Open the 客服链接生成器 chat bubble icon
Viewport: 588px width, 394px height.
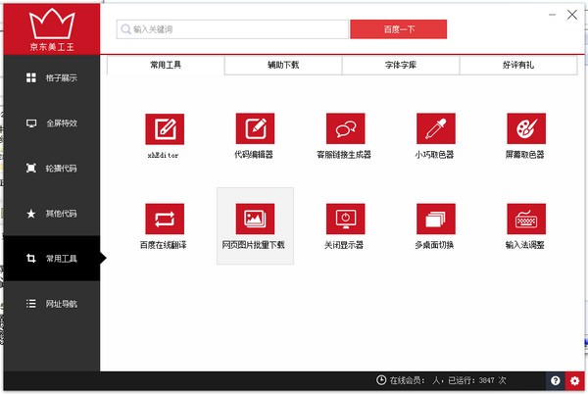(345, 128)
